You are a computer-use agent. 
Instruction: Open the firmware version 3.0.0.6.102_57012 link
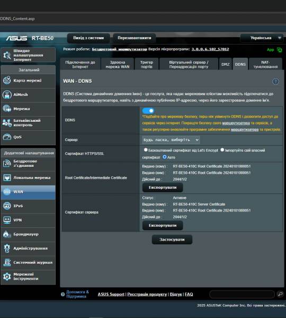[210, 49]
